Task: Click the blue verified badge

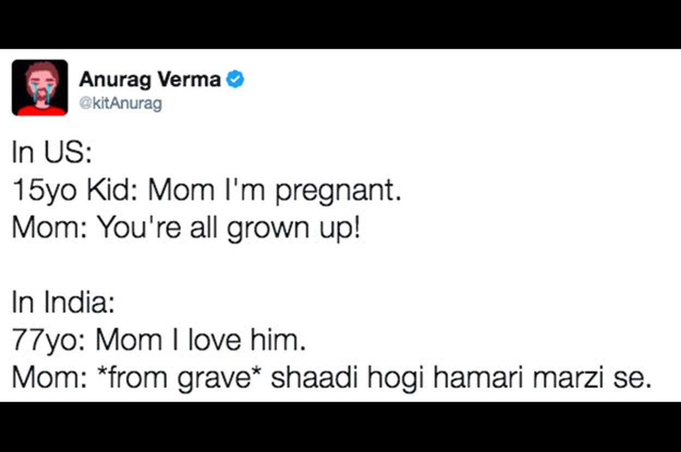Action: click(x=235, y=80)
